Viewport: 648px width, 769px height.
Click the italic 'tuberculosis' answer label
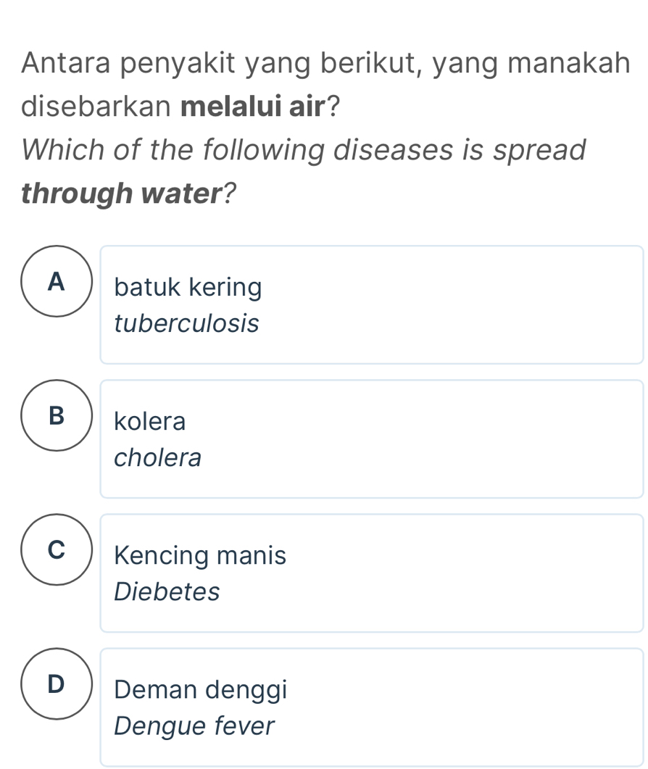[x=186, y=323]
